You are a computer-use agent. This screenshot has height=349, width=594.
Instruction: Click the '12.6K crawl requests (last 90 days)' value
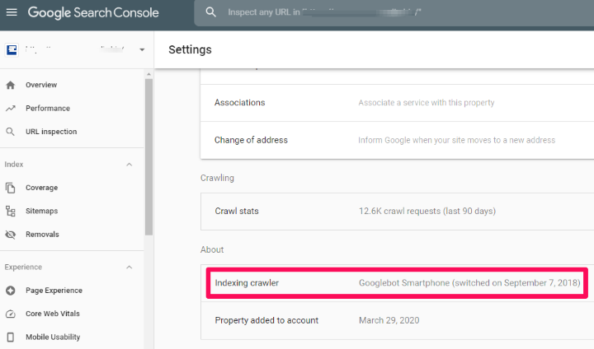[x=427, y=211]
